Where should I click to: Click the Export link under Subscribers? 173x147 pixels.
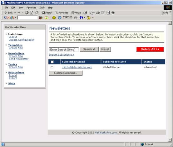13,78
